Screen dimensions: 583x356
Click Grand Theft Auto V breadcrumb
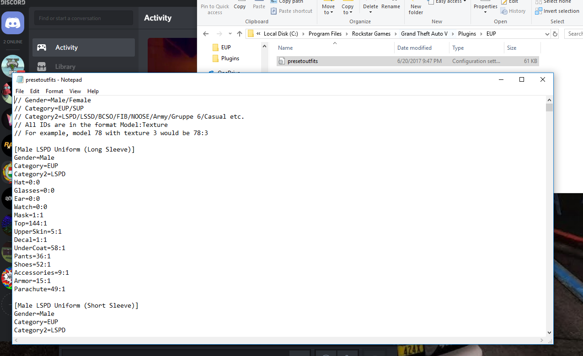(x=424, y=34)
